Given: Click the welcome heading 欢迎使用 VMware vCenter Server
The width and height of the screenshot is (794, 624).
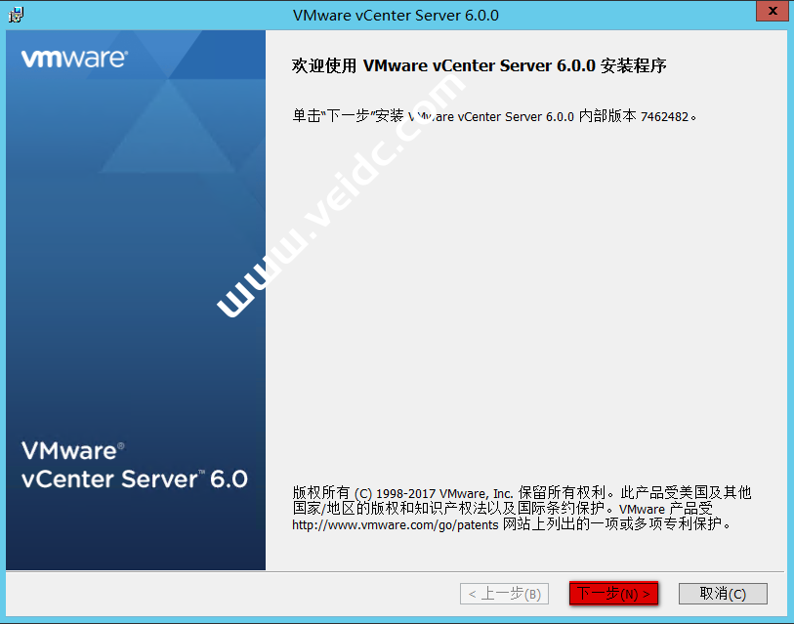Looking at the screenshot, I should pyautogui.click(x=479, y=65).
